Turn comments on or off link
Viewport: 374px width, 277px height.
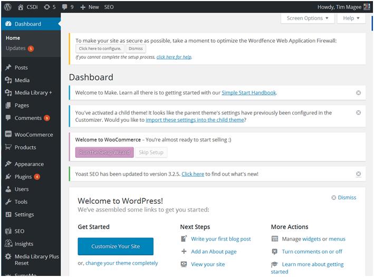[312, 252]
